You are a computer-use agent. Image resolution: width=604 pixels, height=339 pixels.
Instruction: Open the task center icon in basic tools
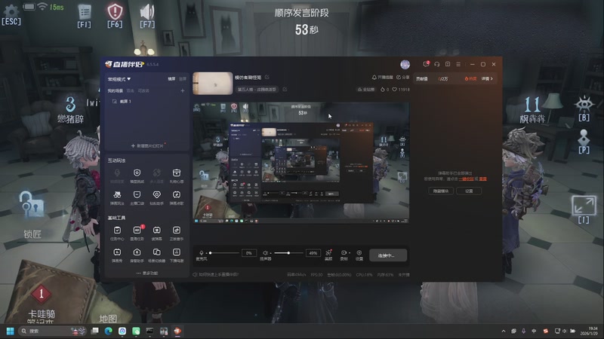[117, 231]
